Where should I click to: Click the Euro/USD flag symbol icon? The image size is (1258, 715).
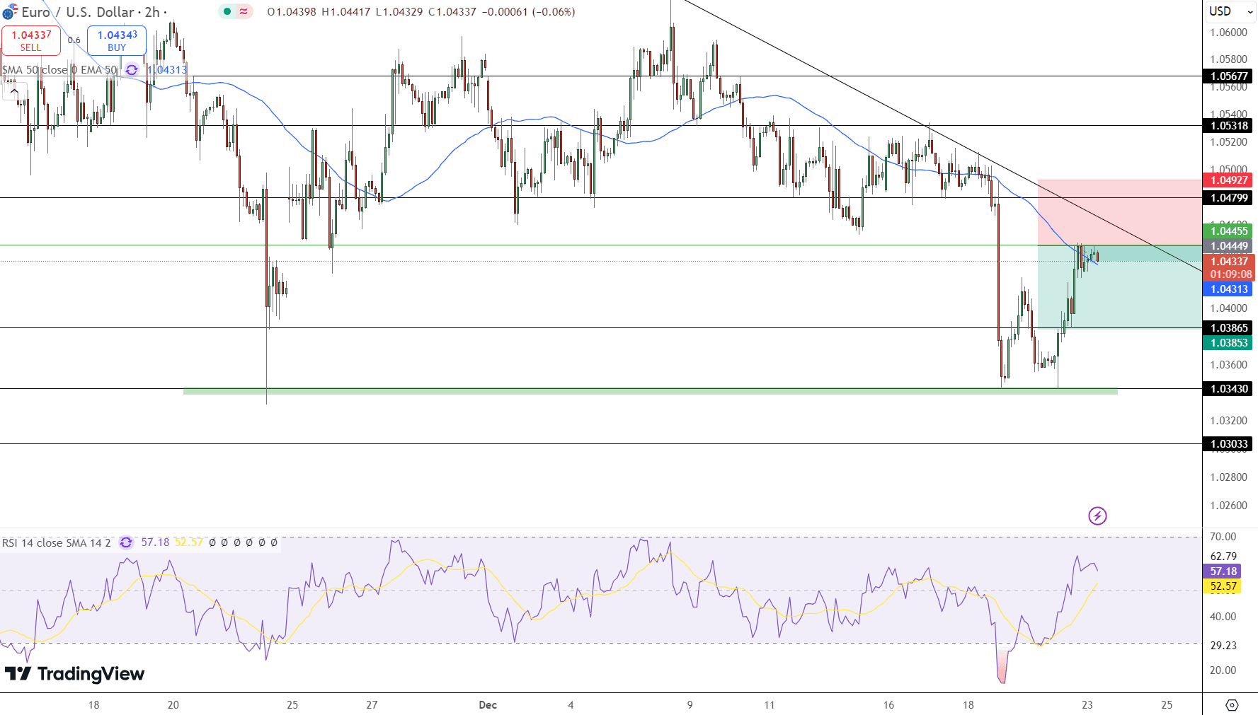[9, 11]
